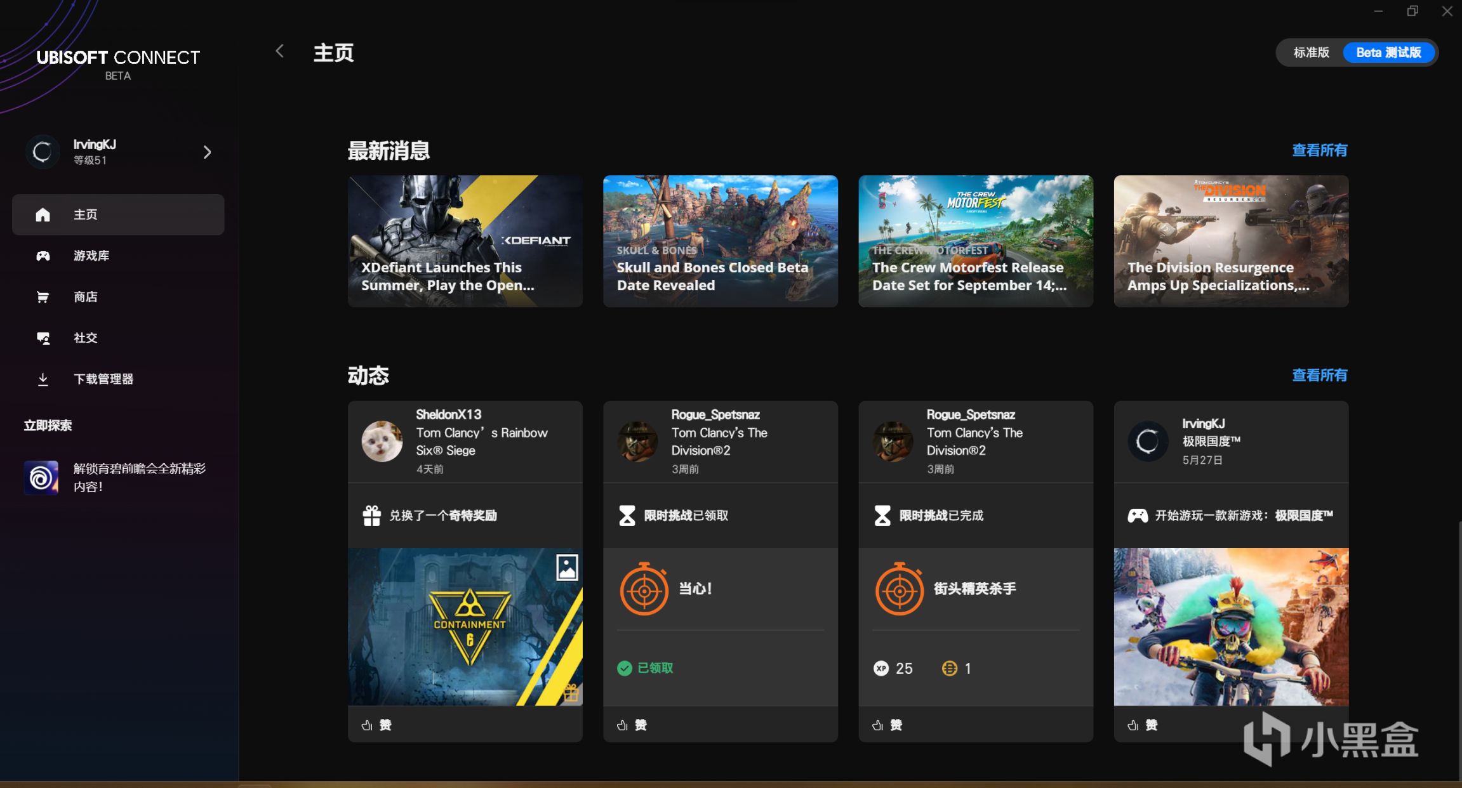
Task: Open the Skull and Bones news card
Action: click(720, 241)
